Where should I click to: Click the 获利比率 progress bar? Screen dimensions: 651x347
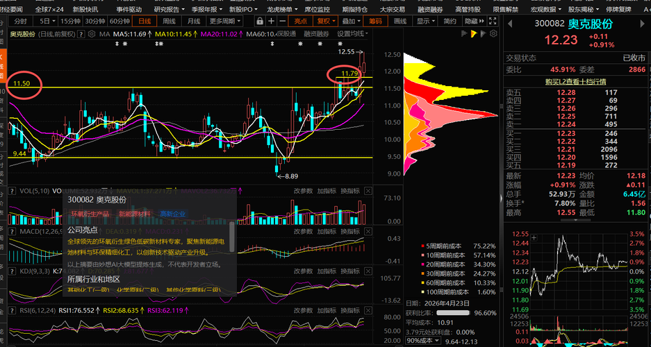(x=452, y=313)
